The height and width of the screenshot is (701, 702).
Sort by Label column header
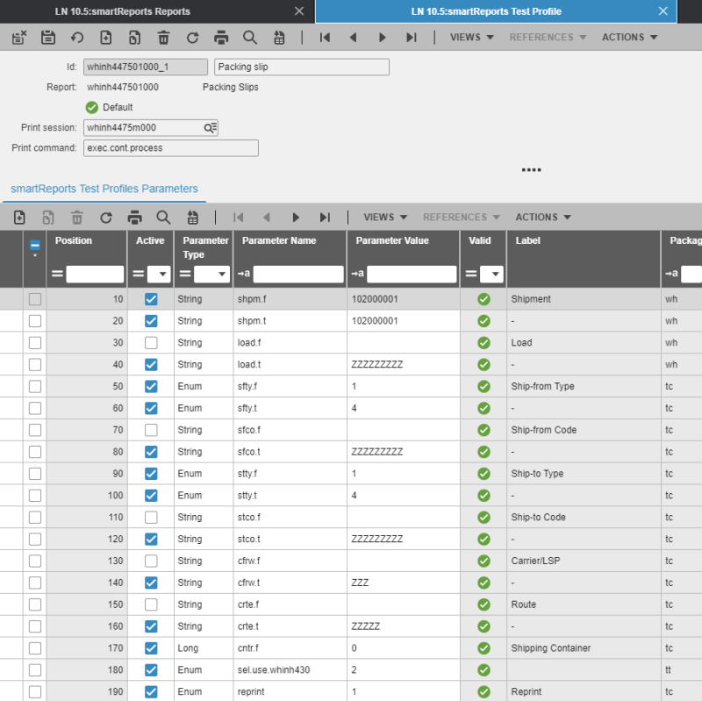[528, 240]
